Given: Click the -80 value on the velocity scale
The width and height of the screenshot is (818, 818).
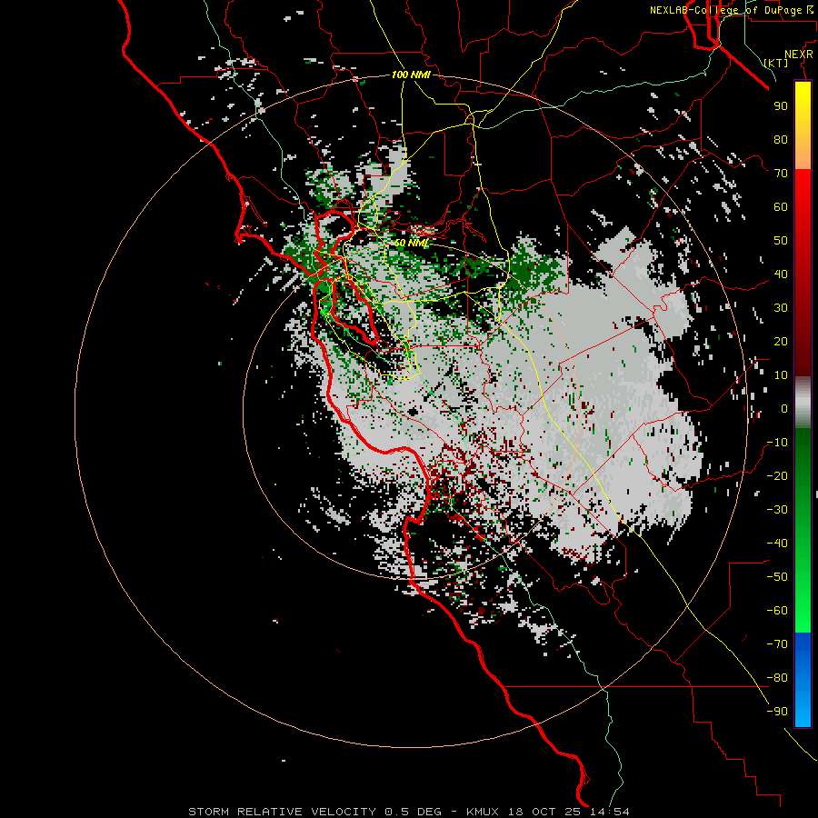Looking at the screenshot, I should 777,678.
